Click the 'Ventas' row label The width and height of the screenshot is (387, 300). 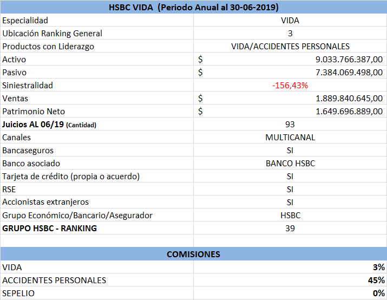15,99
